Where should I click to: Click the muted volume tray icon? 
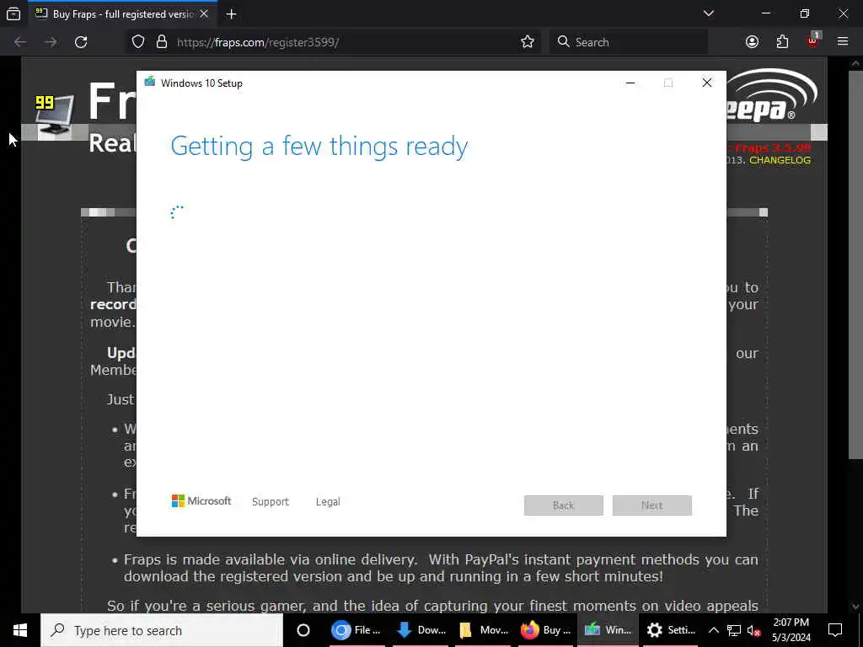click(754, 630)
